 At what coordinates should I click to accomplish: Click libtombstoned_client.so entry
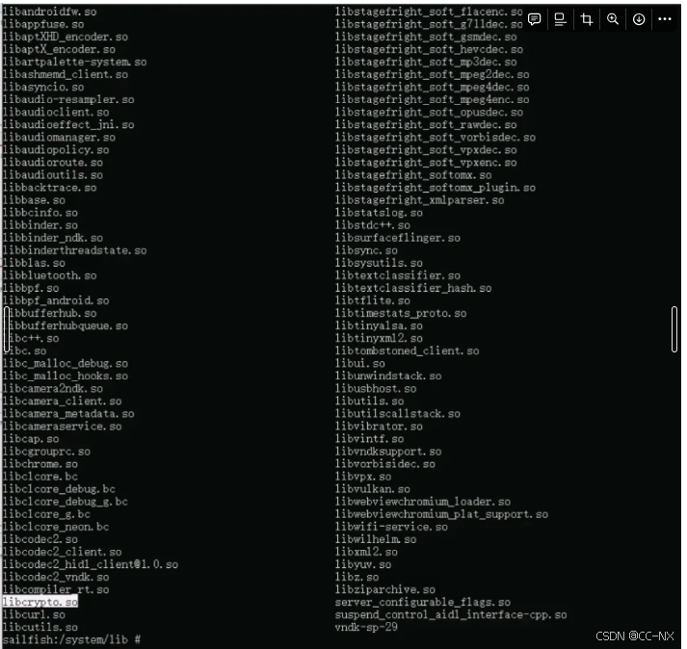click(407, 351)
